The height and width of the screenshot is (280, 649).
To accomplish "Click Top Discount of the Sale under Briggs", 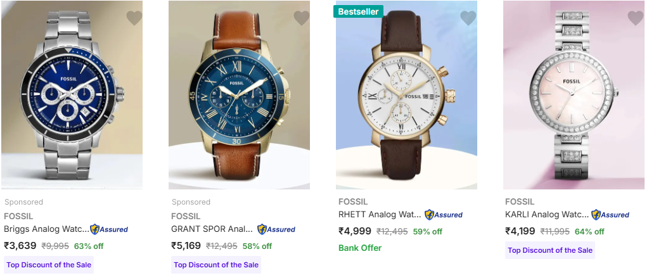I will click(49, 265).
